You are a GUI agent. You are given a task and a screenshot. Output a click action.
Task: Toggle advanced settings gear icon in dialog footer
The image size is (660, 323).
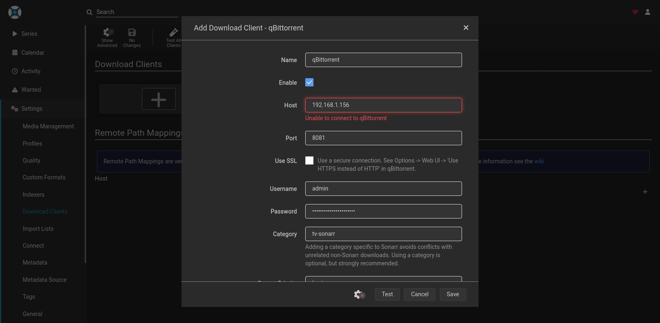[x=359, y=294]
